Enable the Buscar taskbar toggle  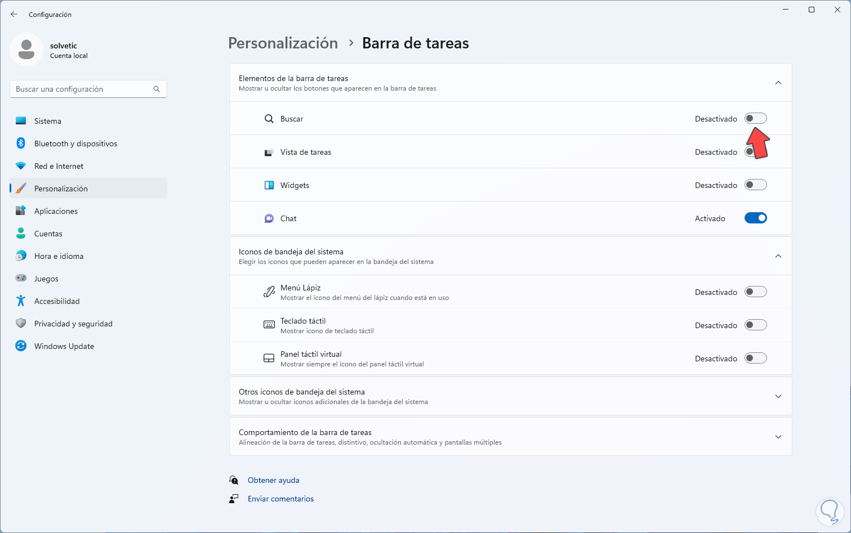point(755,119)
